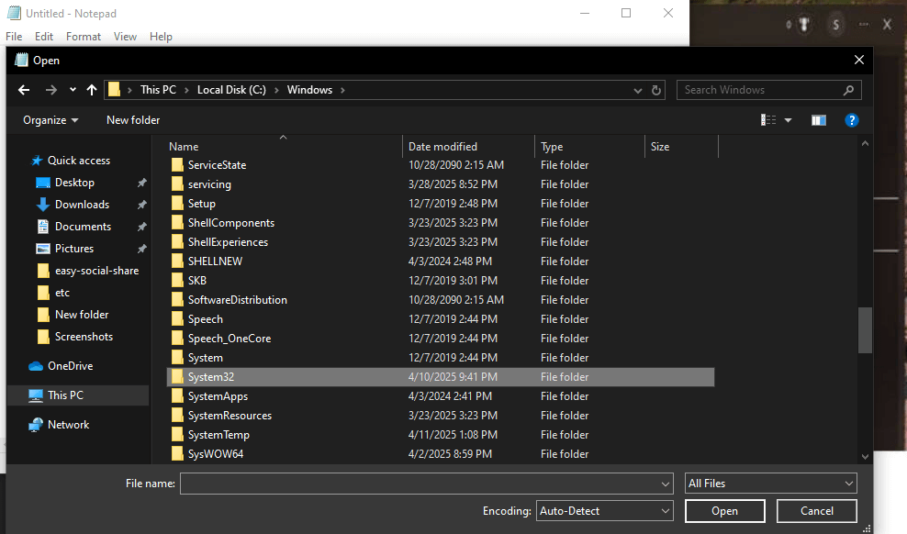Click file list vertical scrollbar thumb
Image resolution: width=907 pixels, height=534 pixels.
(x=865, y=330)
